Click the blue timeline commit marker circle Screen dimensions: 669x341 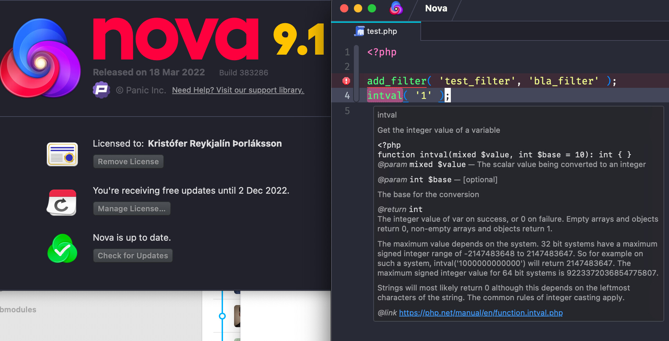click(222, 316)
